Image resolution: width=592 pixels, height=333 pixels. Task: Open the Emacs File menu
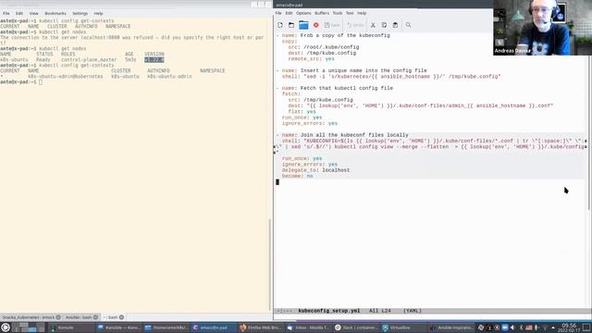click(278, 13)
